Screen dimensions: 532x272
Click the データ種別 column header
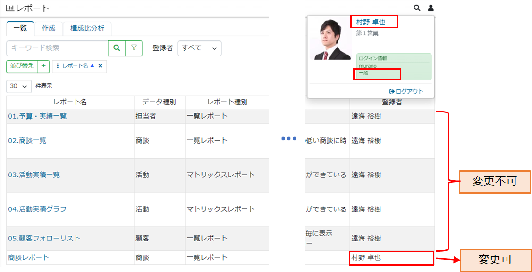(x=159, y=102)
